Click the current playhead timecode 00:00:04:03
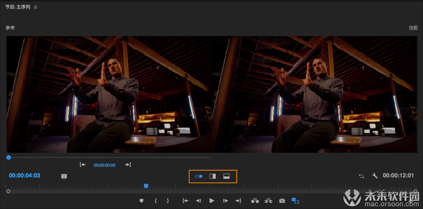This screenshot has height=209, width=423. point(24,176)
